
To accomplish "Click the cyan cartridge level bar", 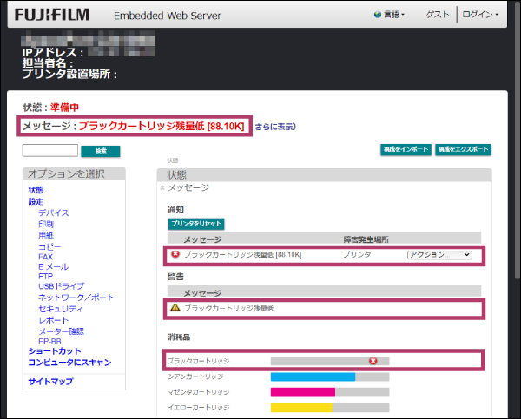I will 330,376.
